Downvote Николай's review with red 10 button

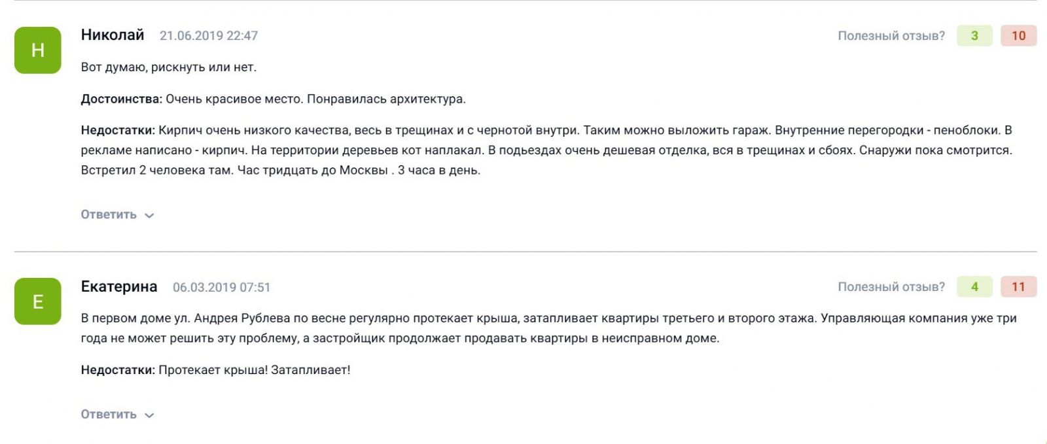point(1018,35)
